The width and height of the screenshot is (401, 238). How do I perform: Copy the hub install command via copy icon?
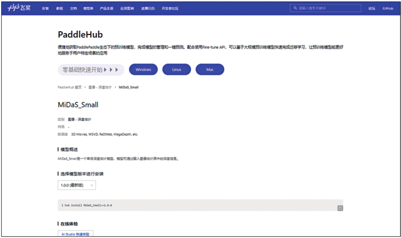(340, 208)
